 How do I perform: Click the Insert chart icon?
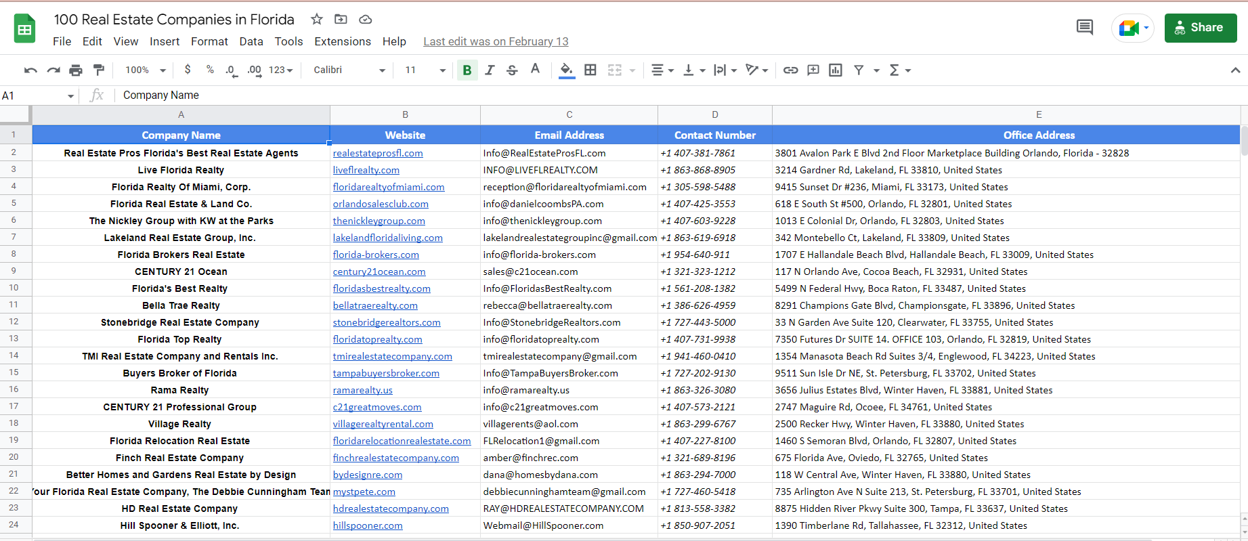click(836, 70)
